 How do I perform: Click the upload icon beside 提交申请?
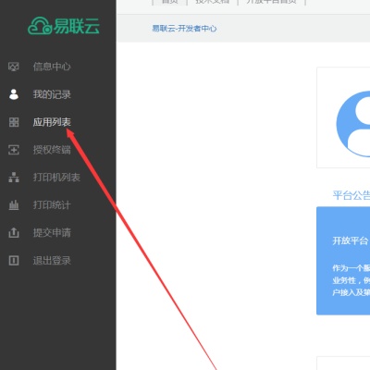point(14,232)
